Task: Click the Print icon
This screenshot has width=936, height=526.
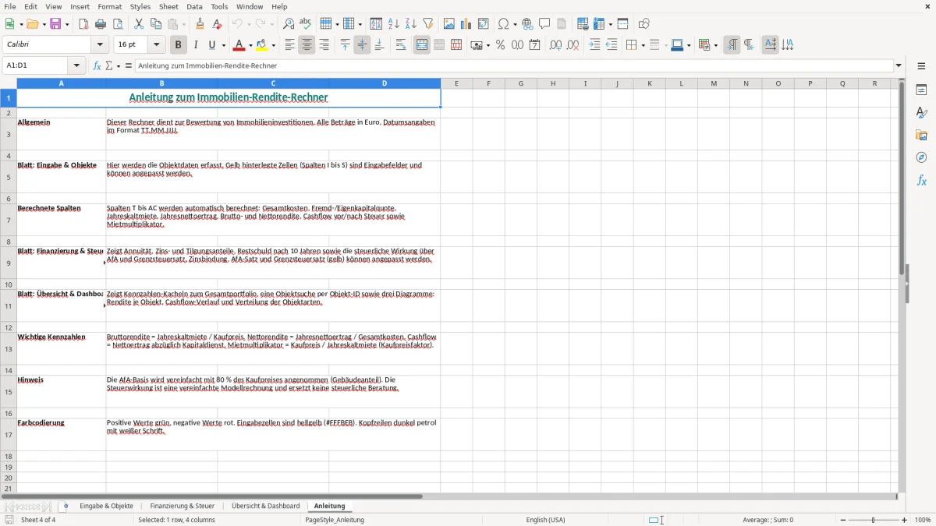Action: coord(101,24)
